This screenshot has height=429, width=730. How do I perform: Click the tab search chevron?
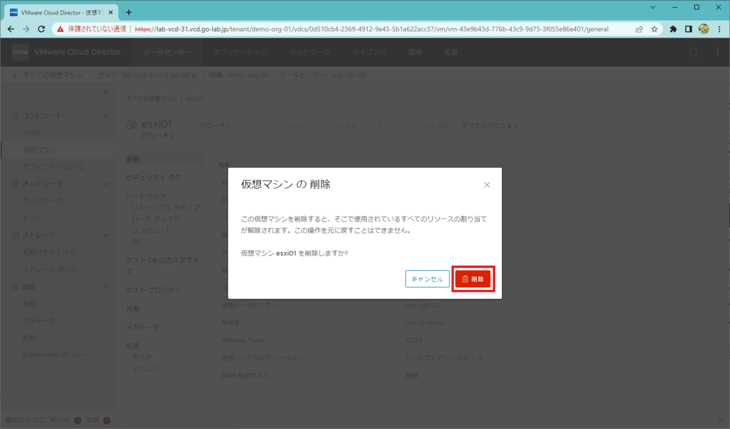pyautogui.click(x=653, y=7)
